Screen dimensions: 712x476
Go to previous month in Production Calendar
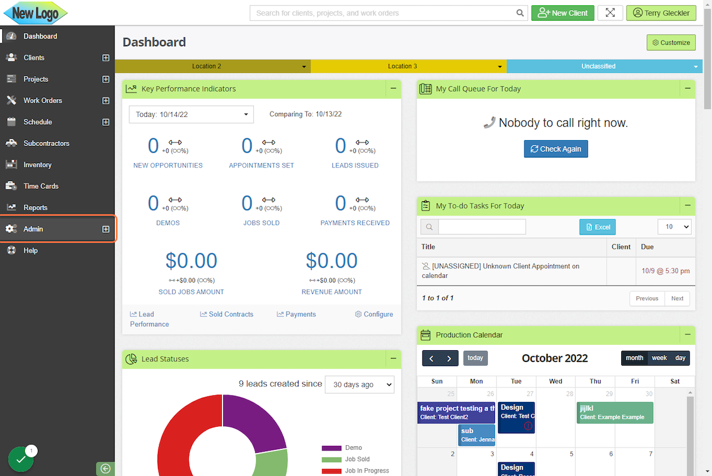[431, 358]
